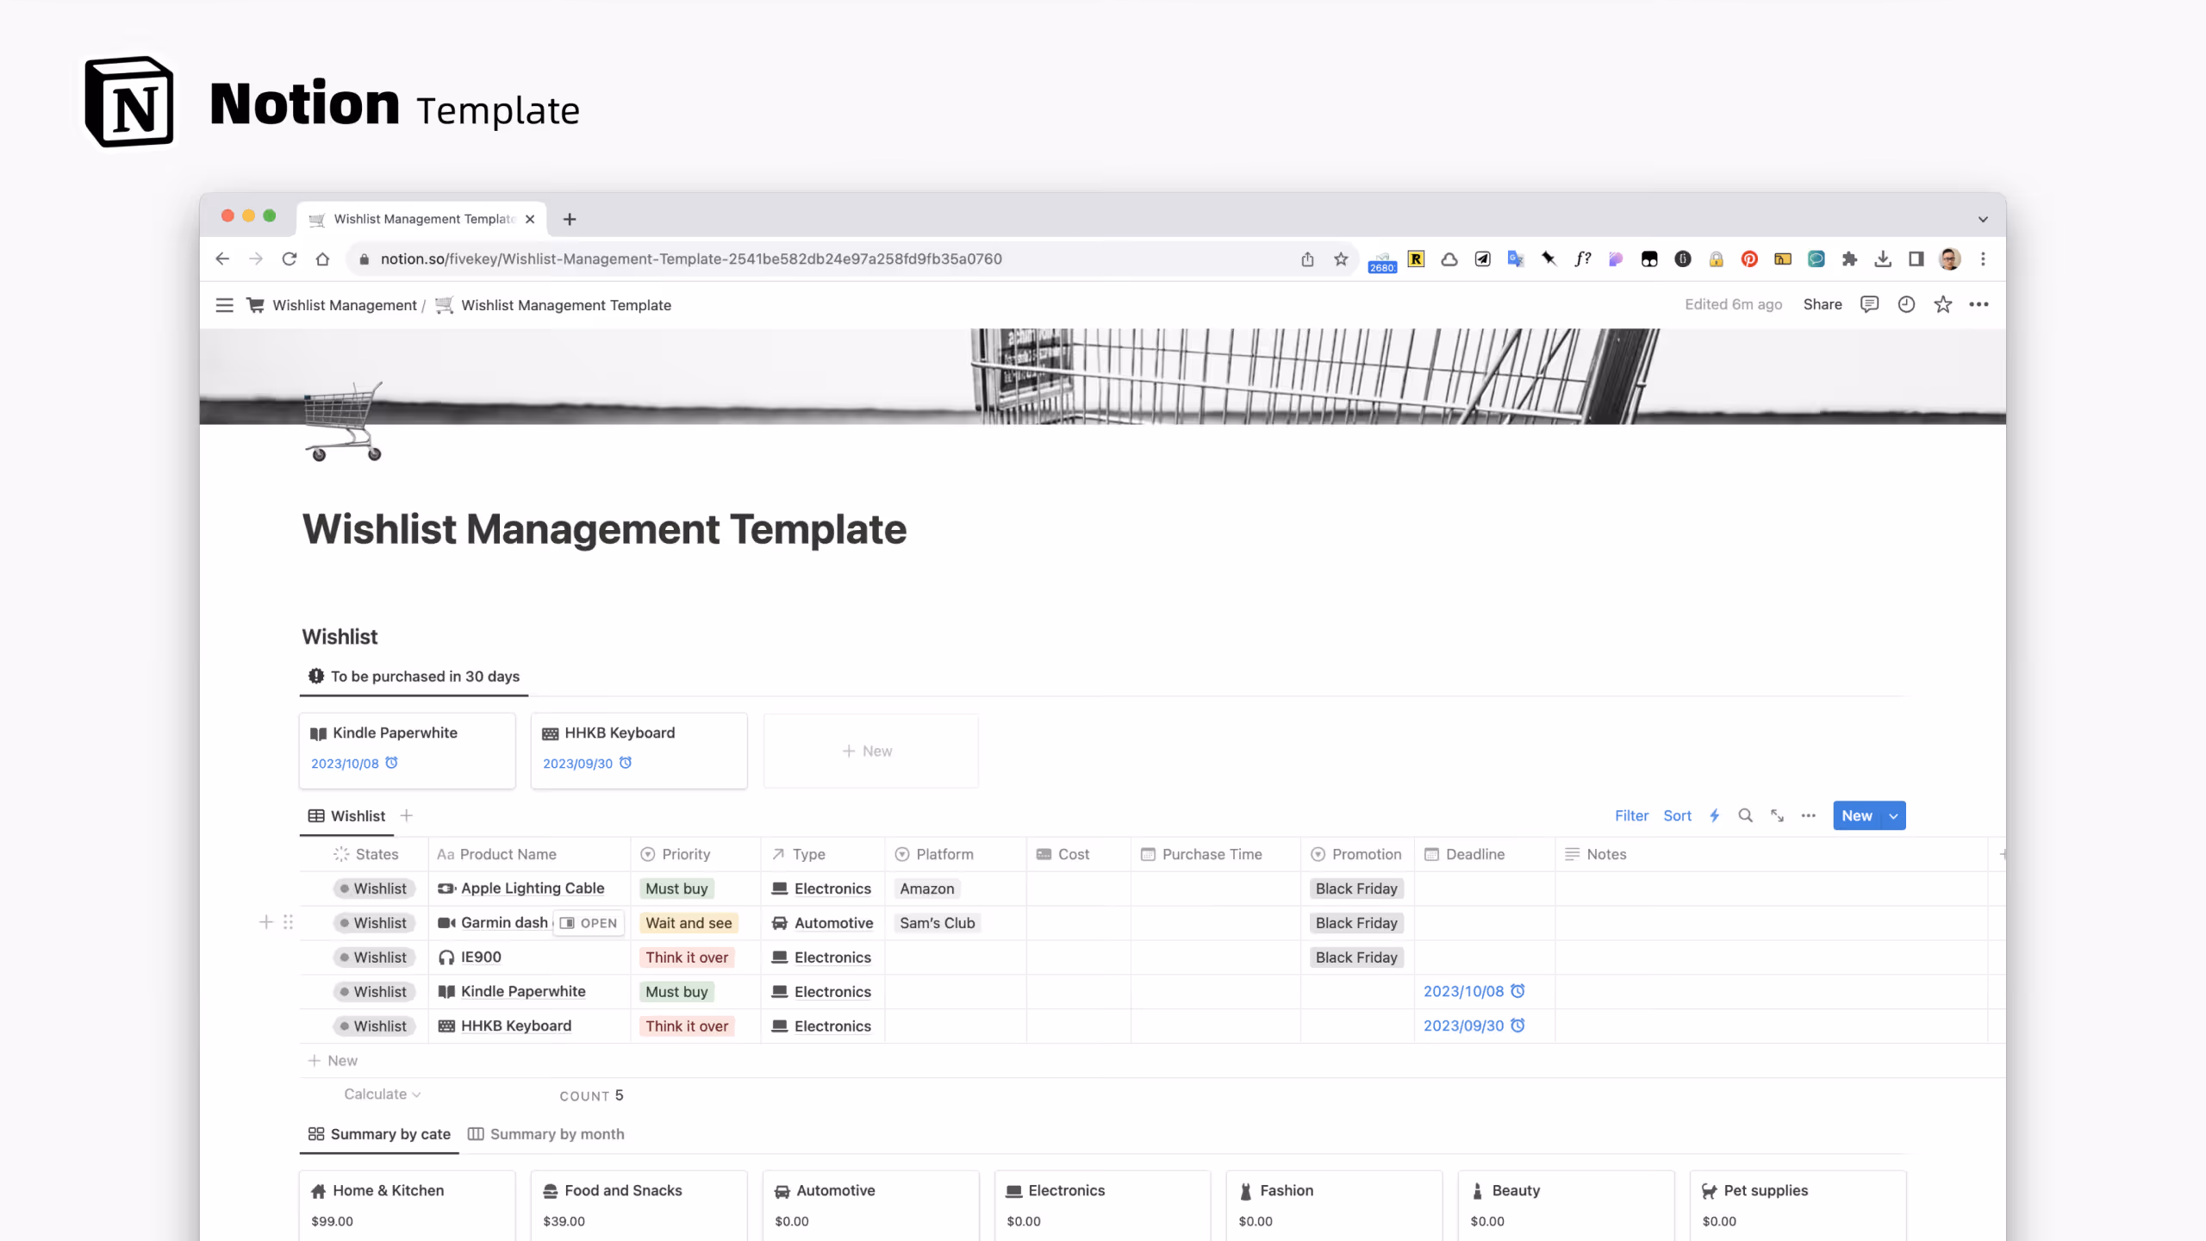Expand the New button dropdown arrow
This screenshot has height=1241, width=2206.
1893,815
